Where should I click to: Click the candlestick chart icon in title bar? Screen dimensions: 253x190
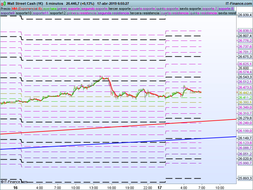(x=3, y=3)
